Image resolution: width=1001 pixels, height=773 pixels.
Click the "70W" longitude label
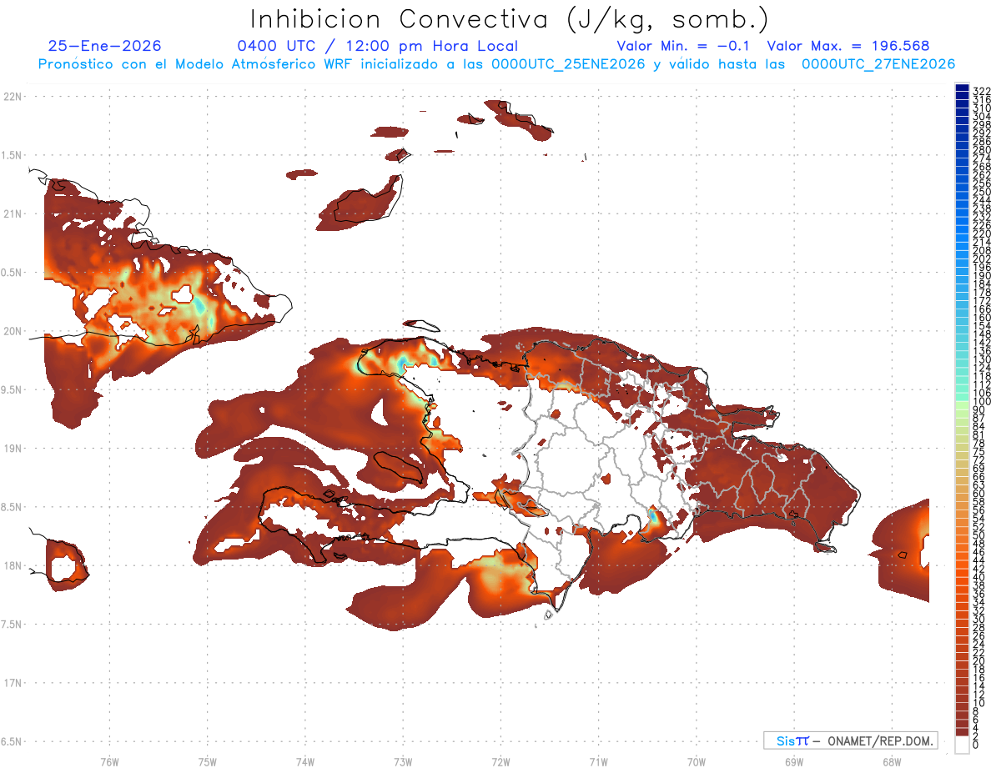(696, 761)
